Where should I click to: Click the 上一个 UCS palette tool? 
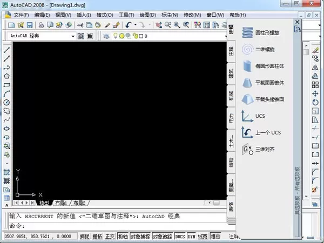261,132
